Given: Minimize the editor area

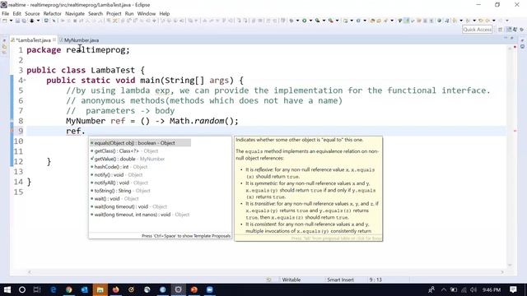Looking at the screenshot, I should coord(505,39).
